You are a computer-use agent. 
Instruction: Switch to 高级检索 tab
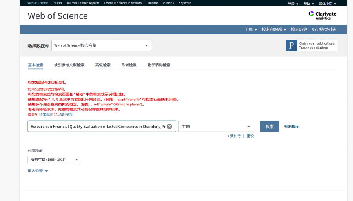tap(103, 65)
